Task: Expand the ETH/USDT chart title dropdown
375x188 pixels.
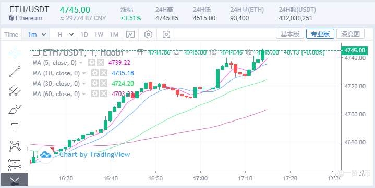Action: (127, 52)
